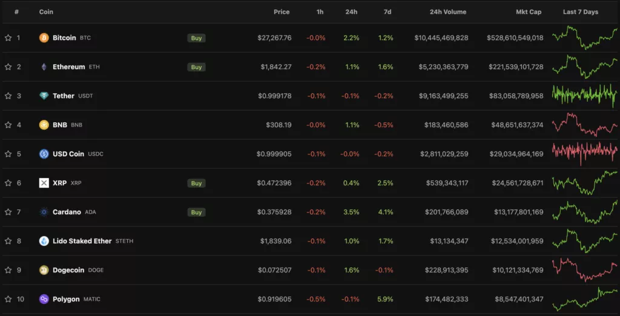The image size is (620, 316).
Task: Open the BNB coin name link
Action: pyautogui.click(x=60, y=125)
